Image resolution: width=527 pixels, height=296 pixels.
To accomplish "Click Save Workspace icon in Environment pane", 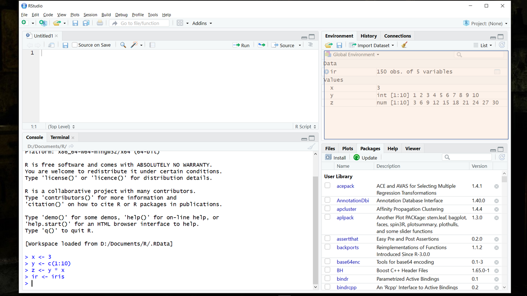I will (x=339, y=45).
